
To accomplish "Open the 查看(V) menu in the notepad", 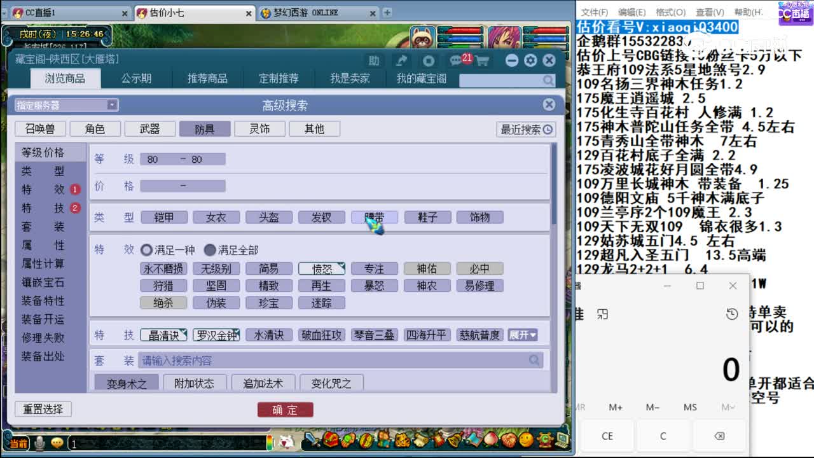I will pos(710,12).
